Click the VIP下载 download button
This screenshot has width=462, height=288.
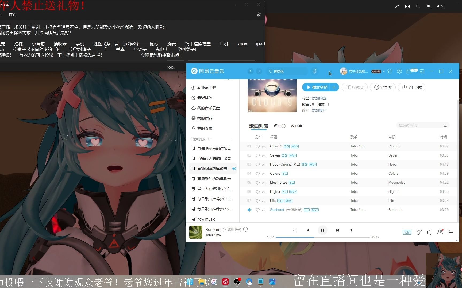[411, 87]
